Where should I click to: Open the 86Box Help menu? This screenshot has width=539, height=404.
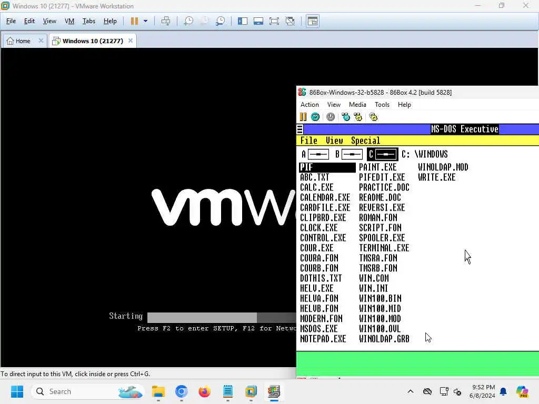point(404,105)
